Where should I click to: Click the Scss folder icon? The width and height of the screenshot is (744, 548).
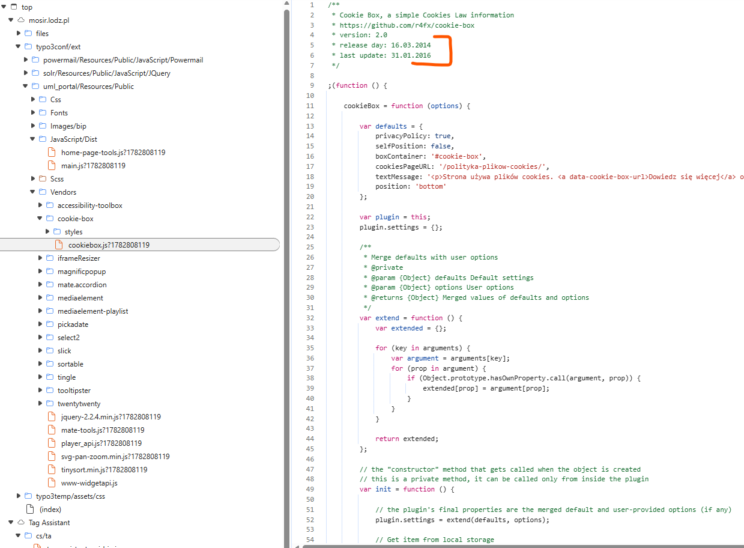43,178
